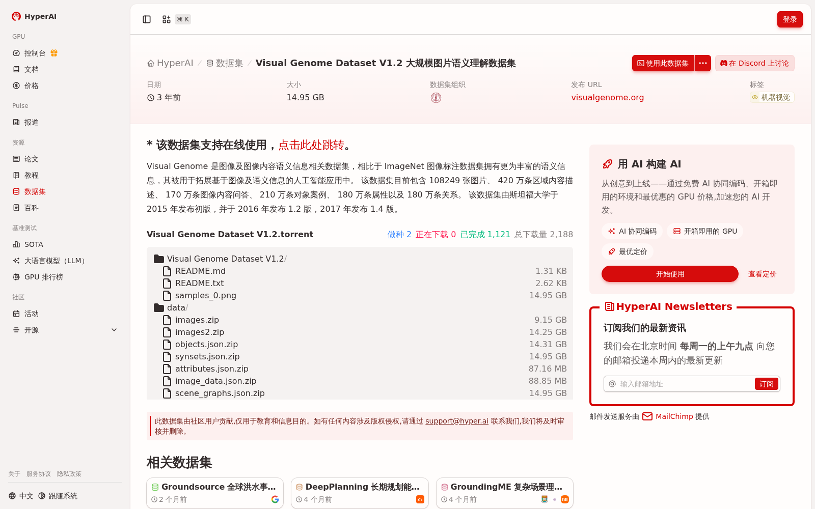
Task: Open 价格 in sidebar
Action: [x=25, y=86]
